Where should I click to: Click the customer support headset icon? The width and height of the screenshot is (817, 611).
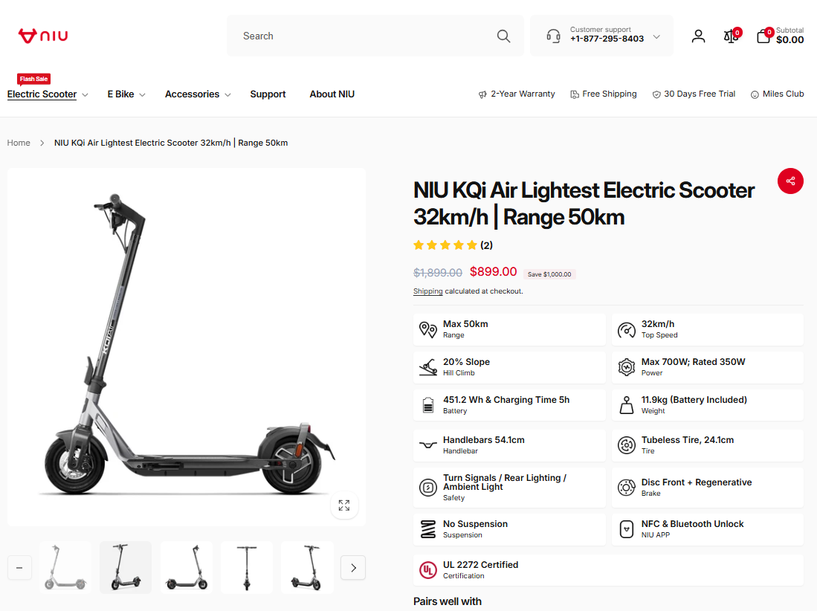coord(553,36)
